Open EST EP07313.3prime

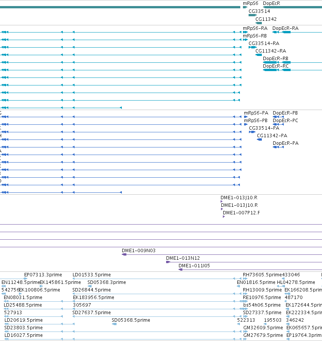(x=43, y=275)
